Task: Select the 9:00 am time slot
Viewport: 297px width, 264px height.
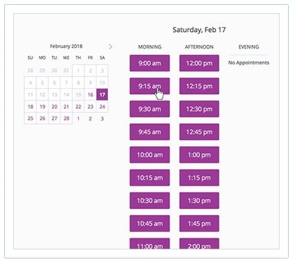Action: pos(150,63)
